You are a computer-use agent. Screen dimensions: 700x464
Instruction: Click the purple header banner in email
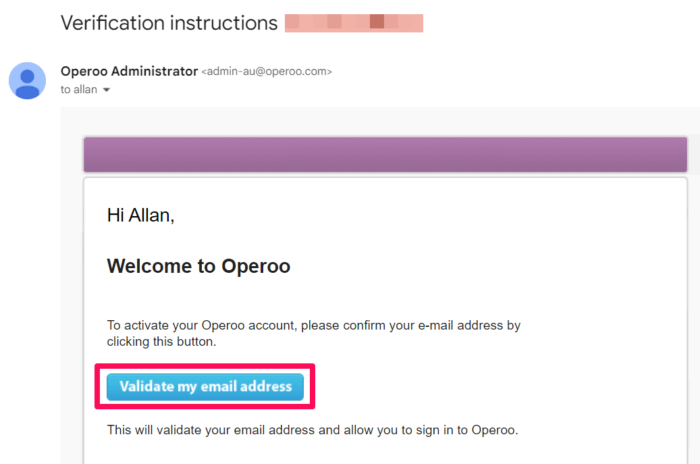pos(385,155)
